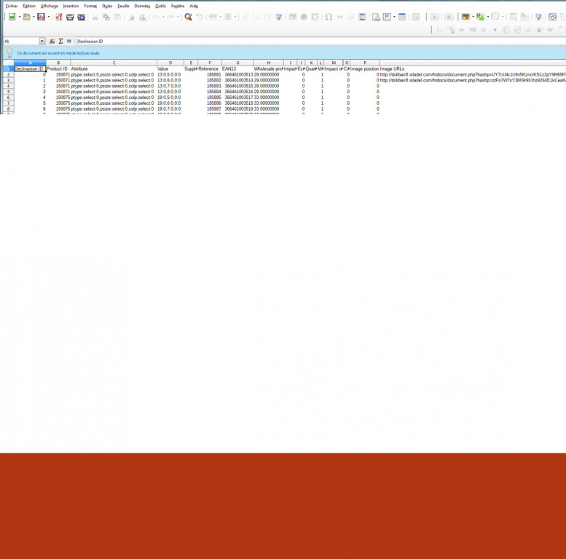This screenshot has width=566, height=559.
Task: Click the Sum sigma icon
Action: [x=60, y=41]
